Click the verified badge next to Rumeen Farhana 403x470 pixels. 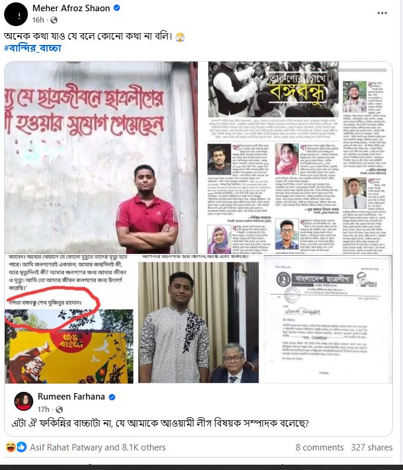click(x=112, y=397)
